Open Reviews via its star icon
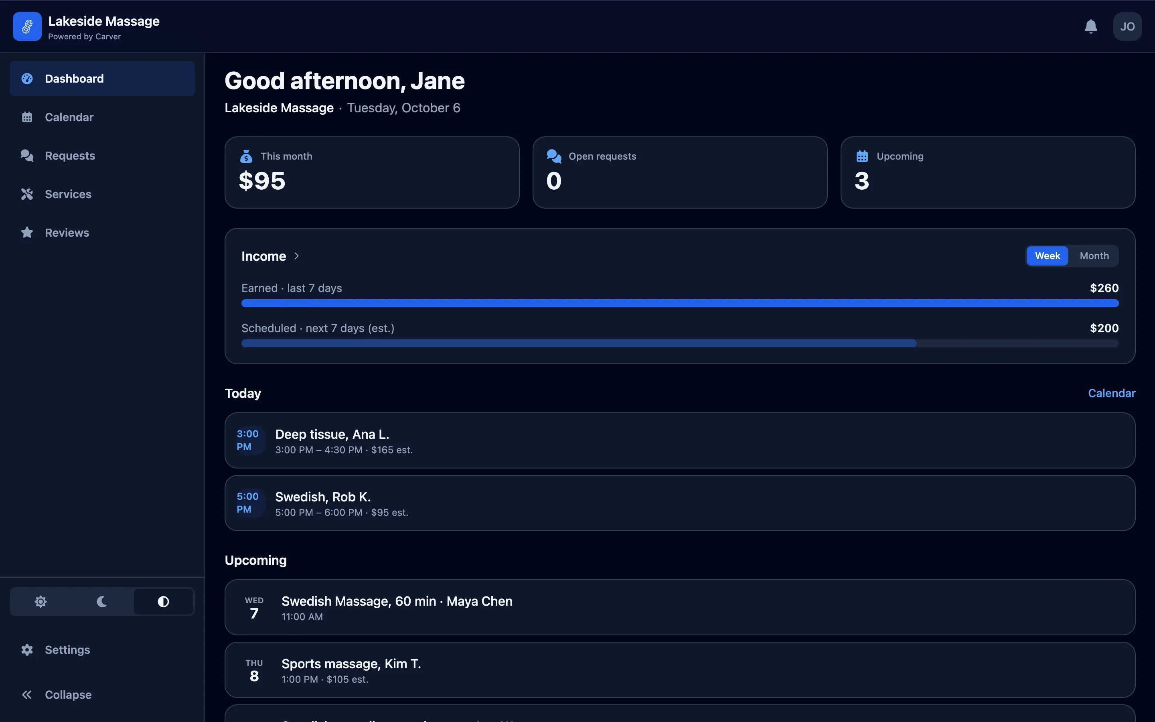Image resolution: width=1155 pixels, height=722 pixels. point(27,233)
